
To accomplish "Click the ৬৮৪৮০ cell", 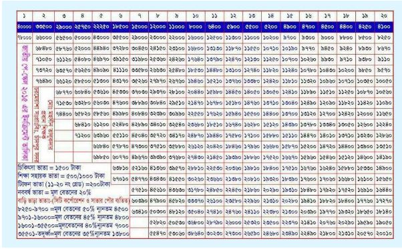I will click(43, 49).
